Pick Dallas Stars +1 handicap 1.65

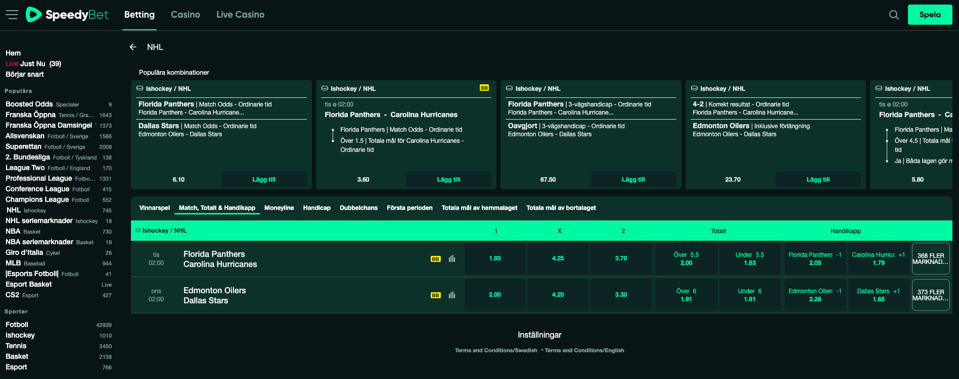(x=879, y=295)
